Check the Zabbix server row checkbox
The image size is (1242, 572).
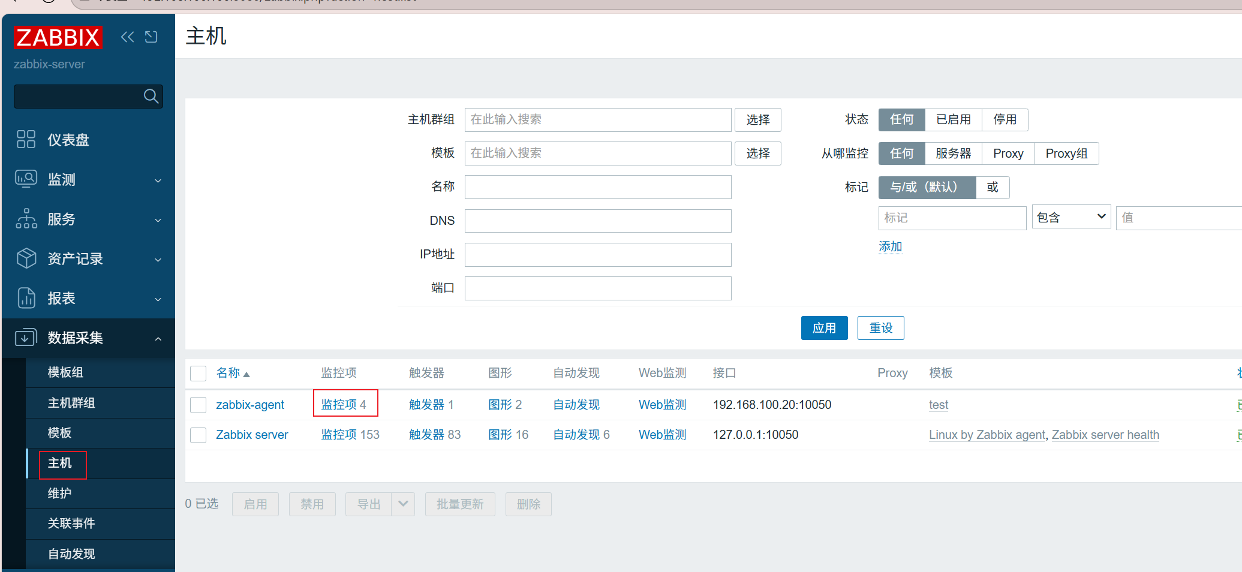pyautogui.click(x=198, y=435)
